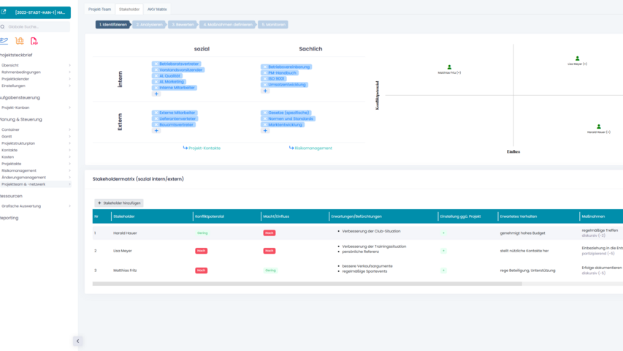
Task: Add a tag under Extern Sachlich list
Action: pos(265,131)
